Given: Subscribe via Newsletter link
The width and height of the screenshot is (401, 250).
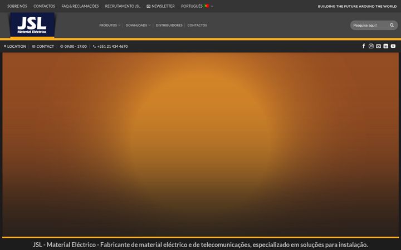Looking at the screenshot, I should click(160, 6).
